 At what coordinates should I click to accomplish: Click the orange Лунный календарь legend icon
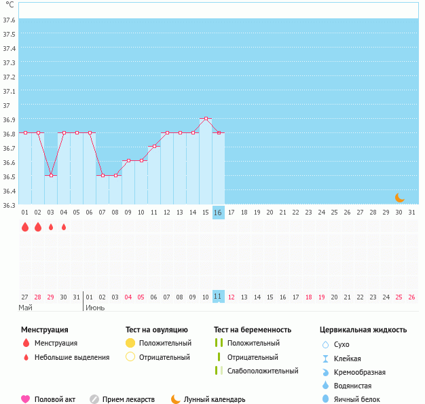point(176,399)
